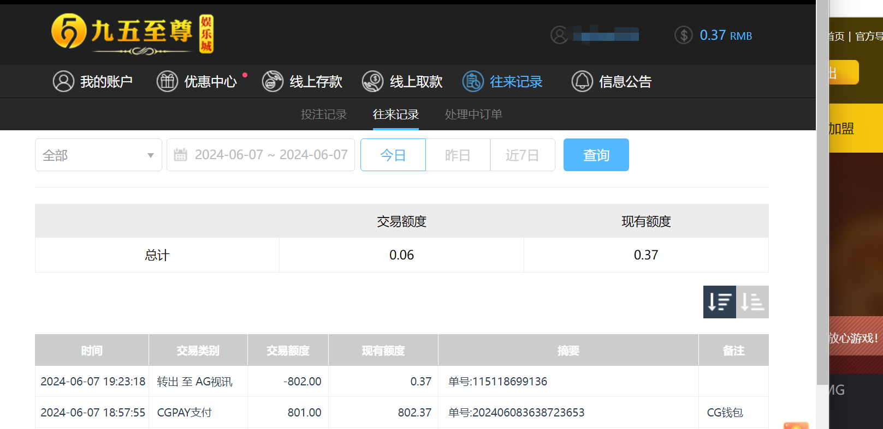Open the date range picker

(x=261, y=155)
